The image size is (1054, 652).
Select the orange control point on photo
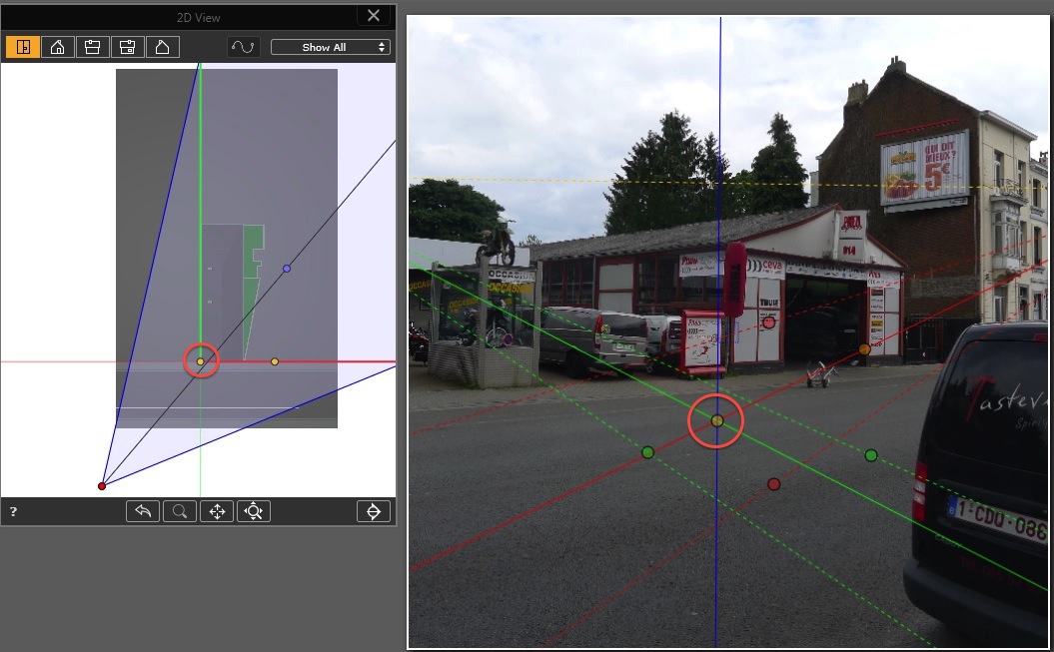[x=864, y=349]
